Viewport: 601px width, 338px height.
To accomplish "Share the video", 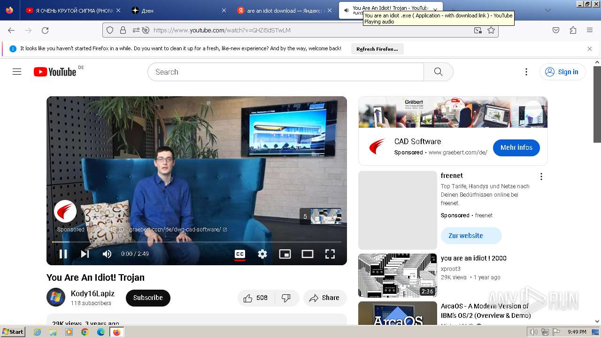I will 324,298.
